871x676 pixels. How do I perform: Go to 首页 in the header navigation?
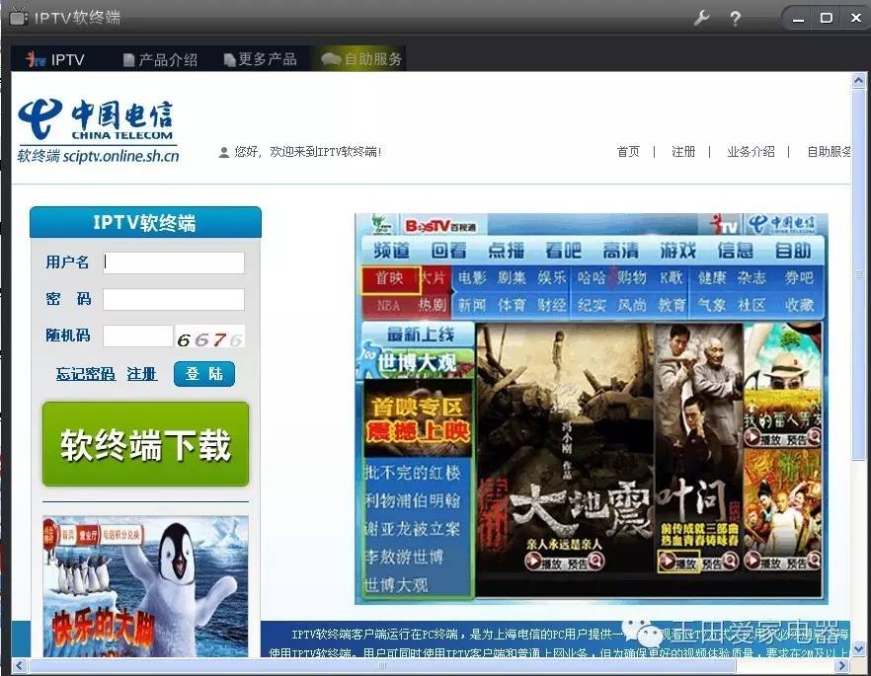628,152
